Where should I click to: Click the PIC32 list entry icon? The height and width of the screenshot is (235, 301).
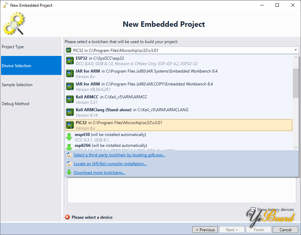point(70,125)
